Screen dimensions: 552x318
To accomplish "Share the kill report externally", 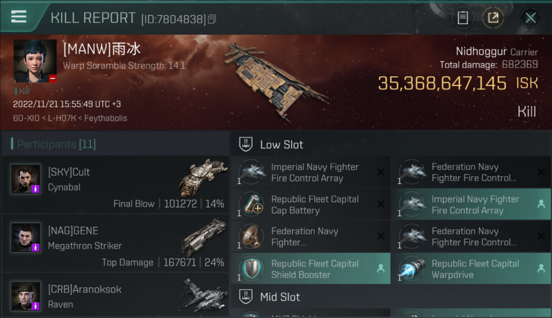I will (x=493, y=18).
